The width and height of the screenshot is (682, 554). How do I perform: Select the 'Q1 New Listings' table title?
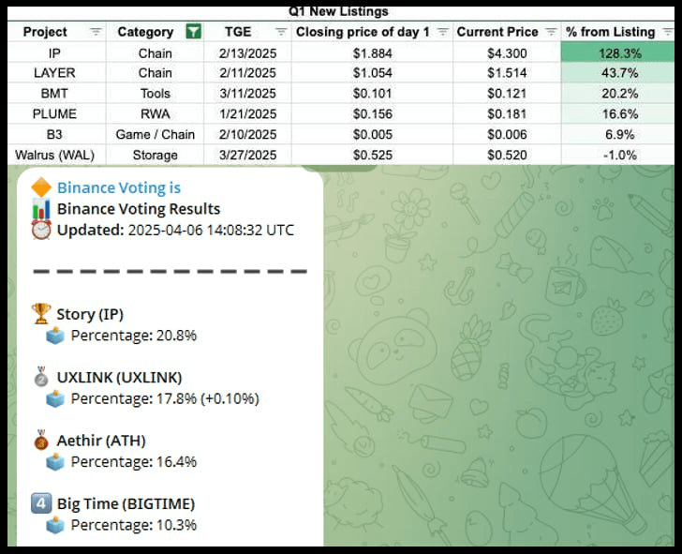pos(338,11)
